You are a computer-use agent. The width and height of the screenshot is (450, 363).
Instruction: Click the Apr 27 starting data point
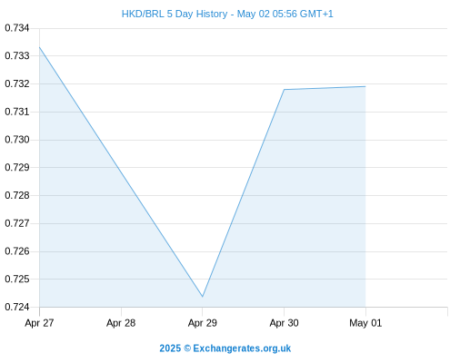click(x=40, y=47)
